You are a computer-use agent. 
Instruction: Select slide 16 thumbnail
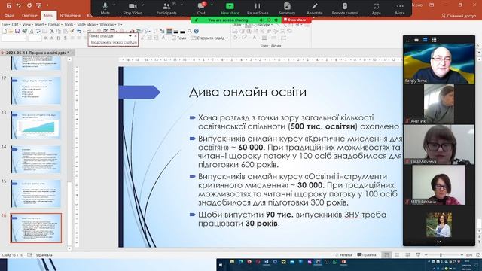pyautogui.click(x=36, y=228)
